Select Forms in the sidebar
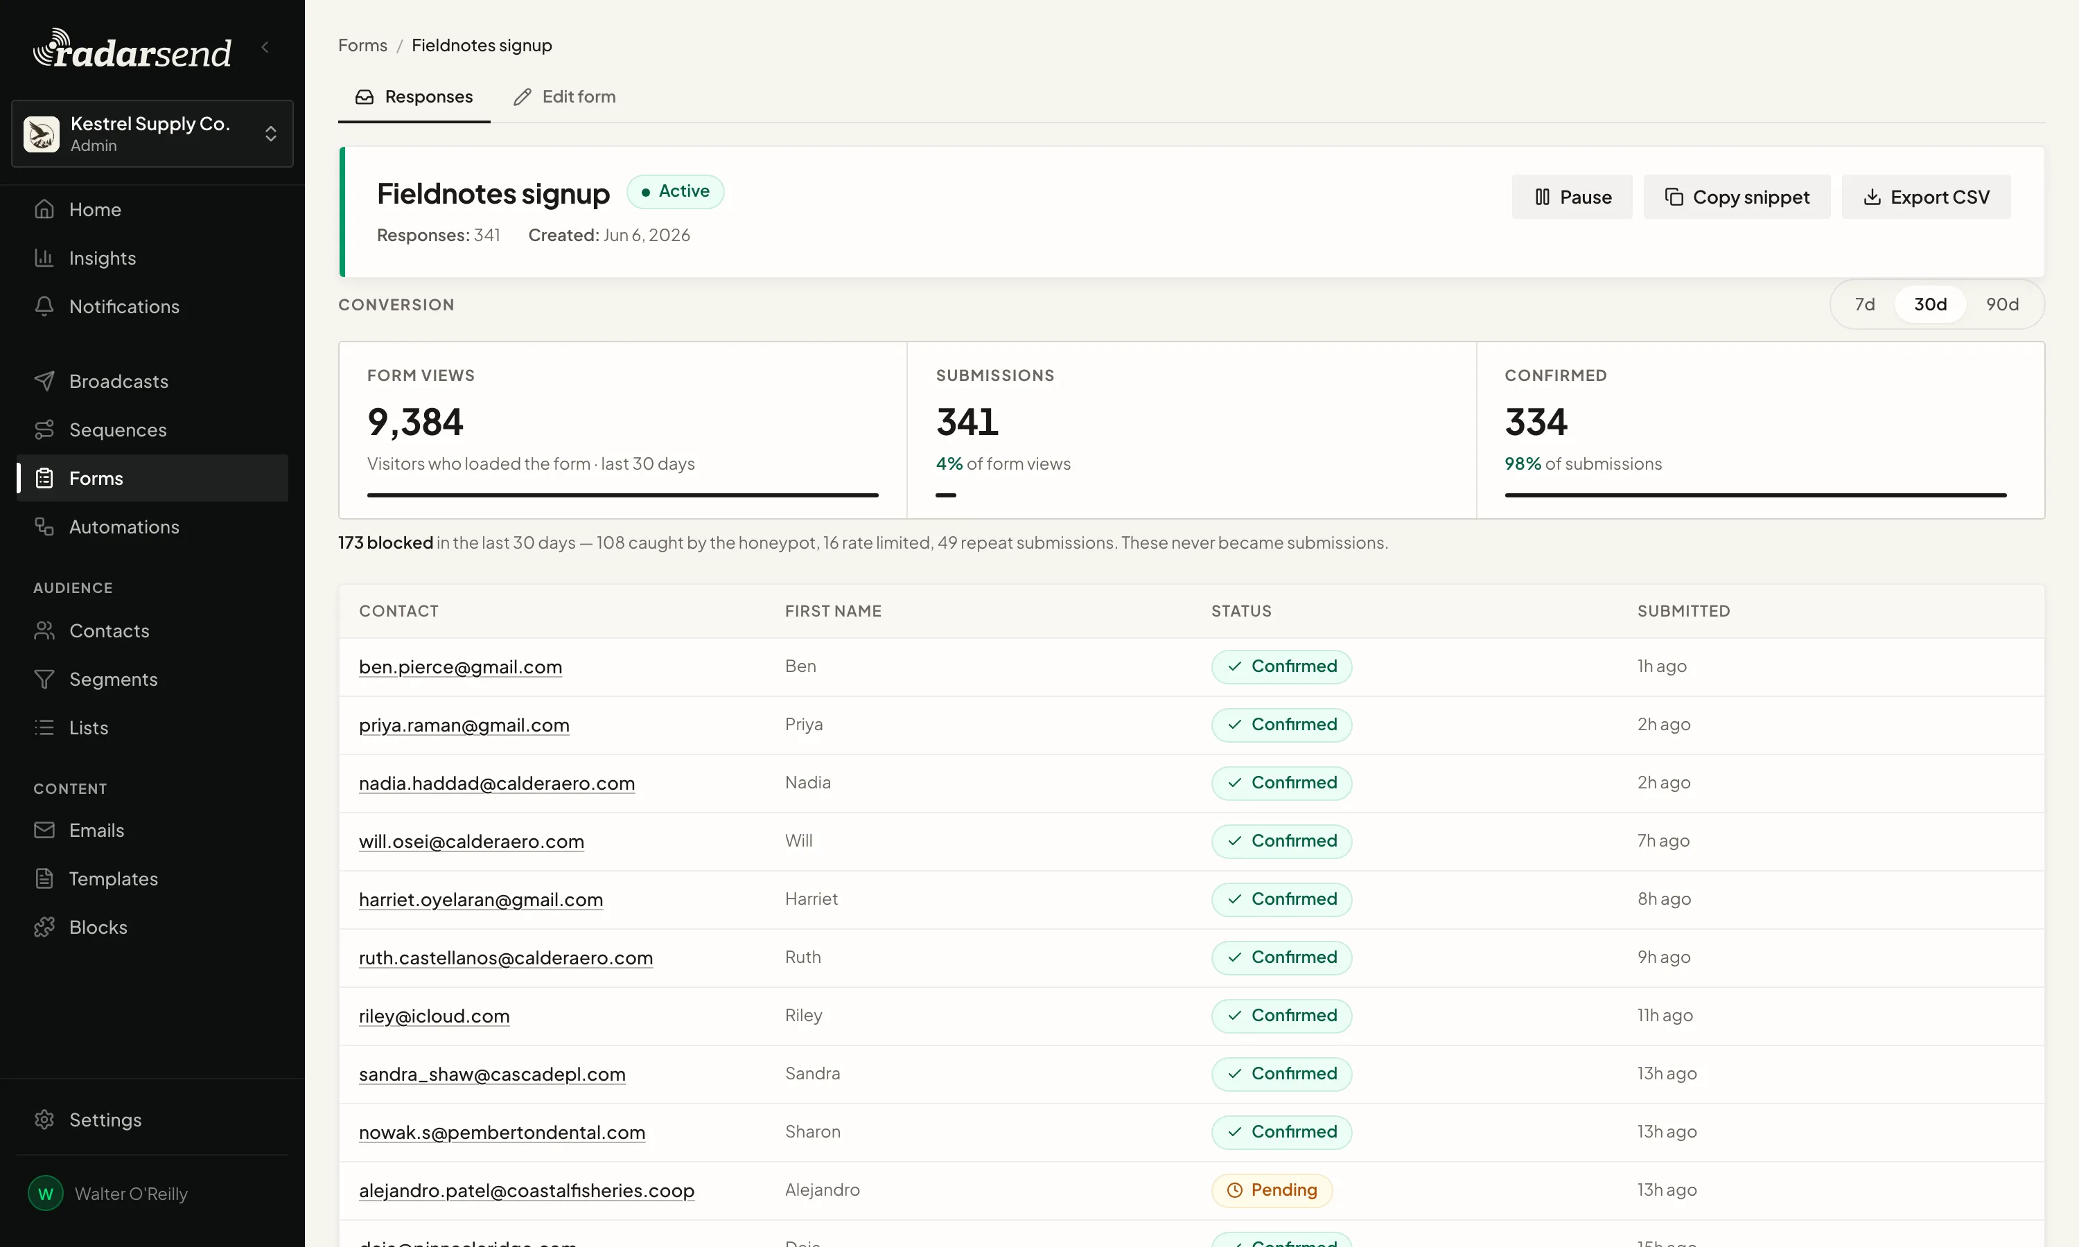The height and width of the screenshot is (1247, 2079). (152, 478)
